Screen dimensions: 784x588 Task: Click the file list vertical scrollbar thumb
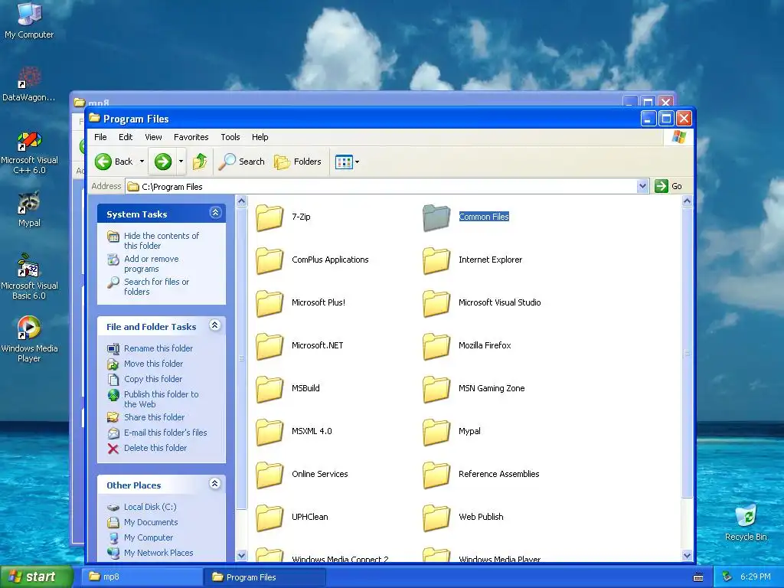687,353
